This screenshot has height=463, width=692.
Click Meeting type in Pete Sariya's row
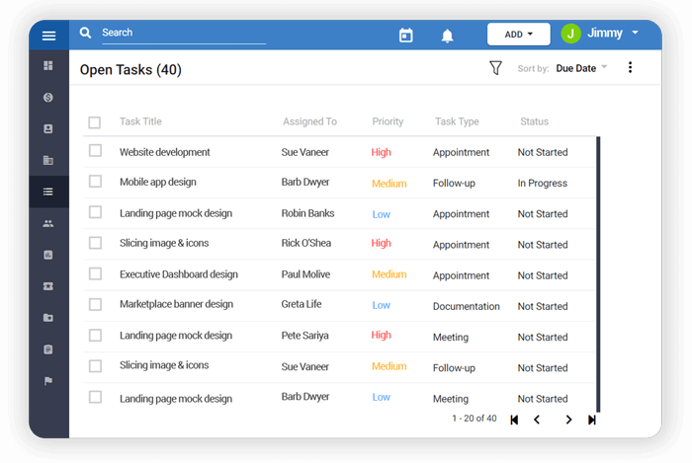pyautogui.click(x=450, y=338)
